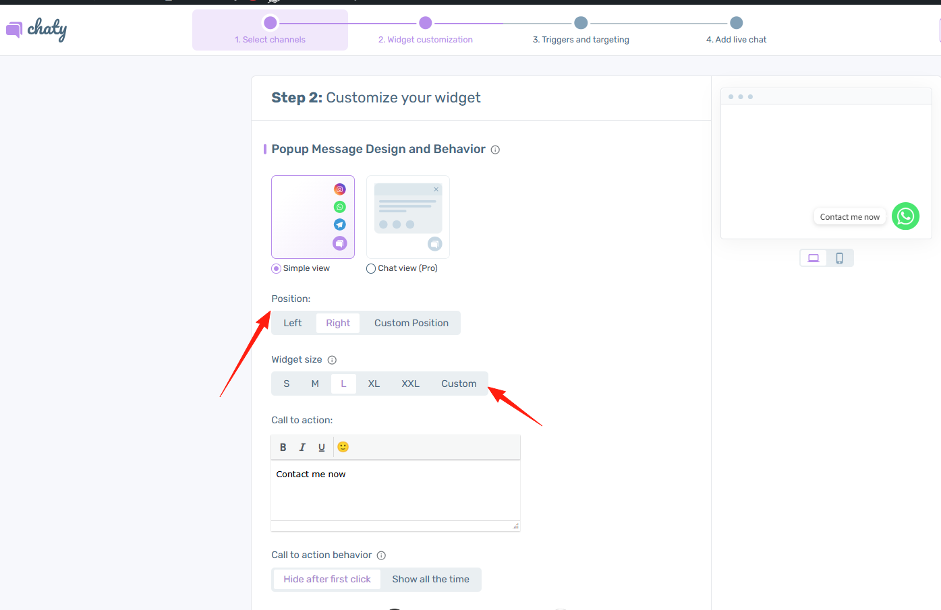Choose Show all the time behavior
The width and height of the screenshot is (941, 610).
point(430,579)
